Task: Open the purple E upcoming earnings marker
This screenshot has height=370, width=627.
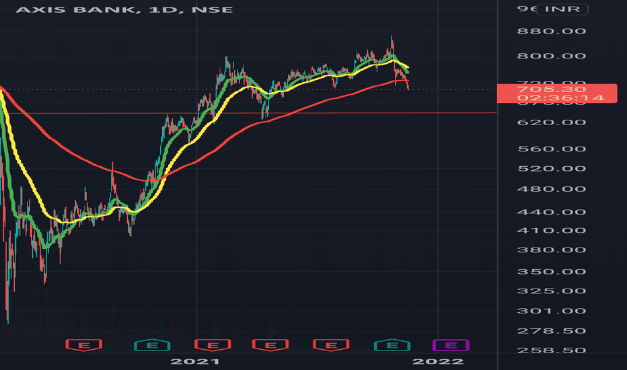Action: tap(451, 345)
